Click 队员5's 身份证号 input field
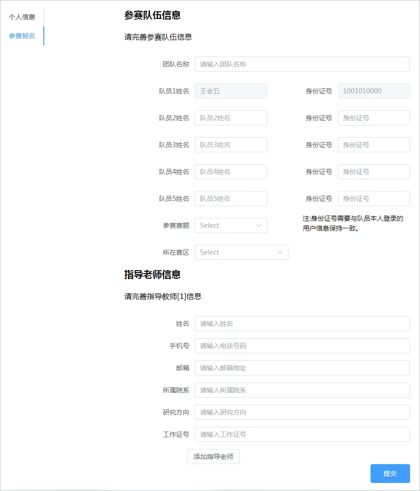The image size is (420, 491). tap(373, 199)
